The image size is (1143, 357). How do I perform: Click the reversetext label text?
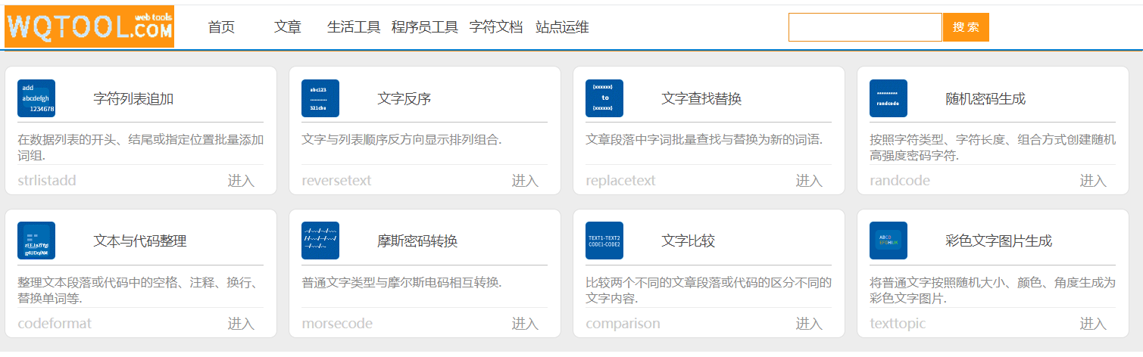coord(336,181)
